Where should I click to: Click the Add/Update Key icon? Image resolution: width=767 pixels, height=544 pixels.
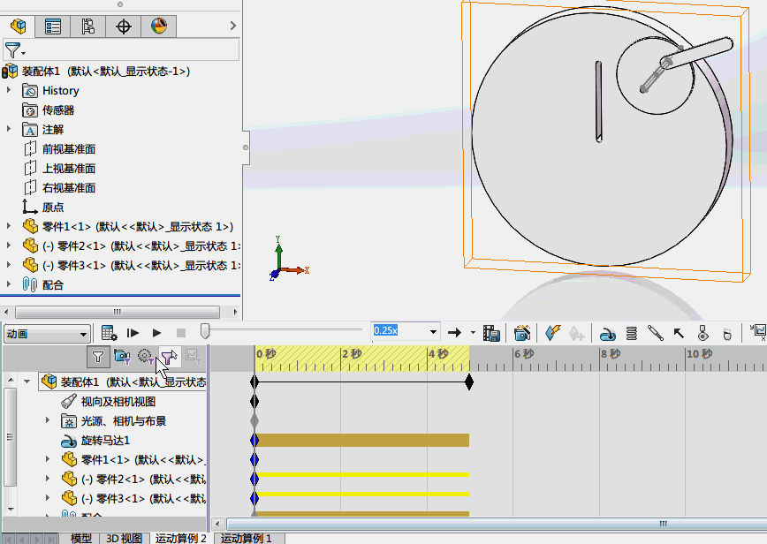point(577,334)
